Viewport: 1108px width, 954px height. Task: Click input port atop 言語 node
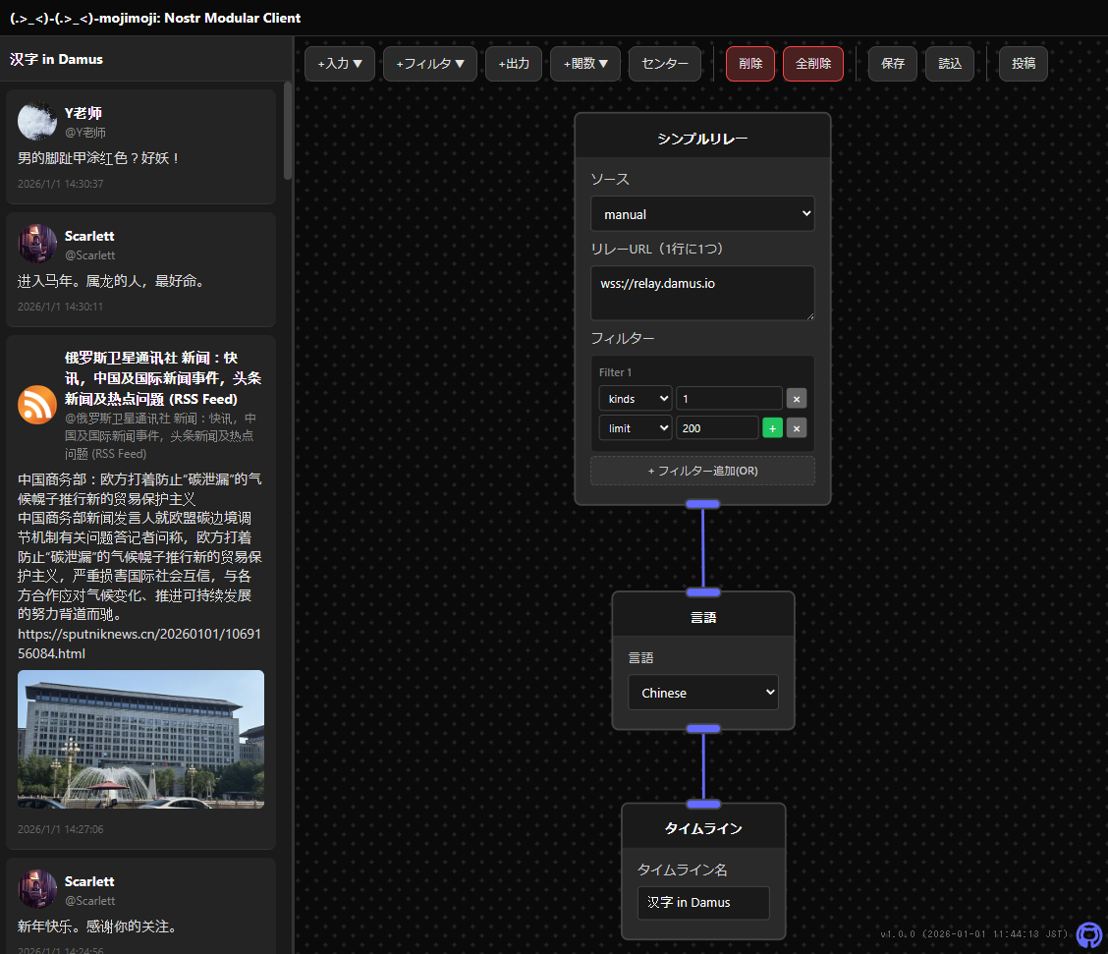pyautogui.click(x=703, y=592)
